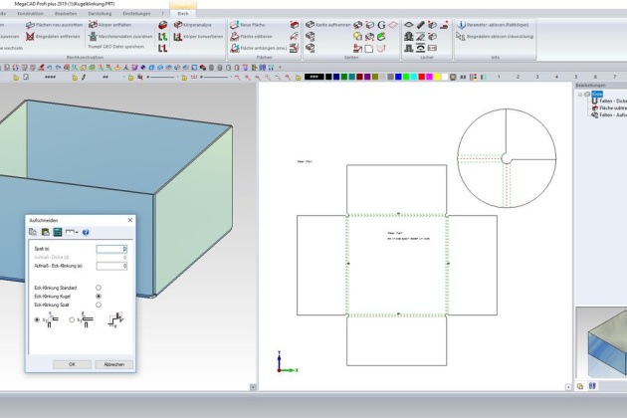Image resolution: width=627 pixels, height=418 pixels.
Task: Select the Eck-Klinkung Standard radio button
Action: click(99, 288)
